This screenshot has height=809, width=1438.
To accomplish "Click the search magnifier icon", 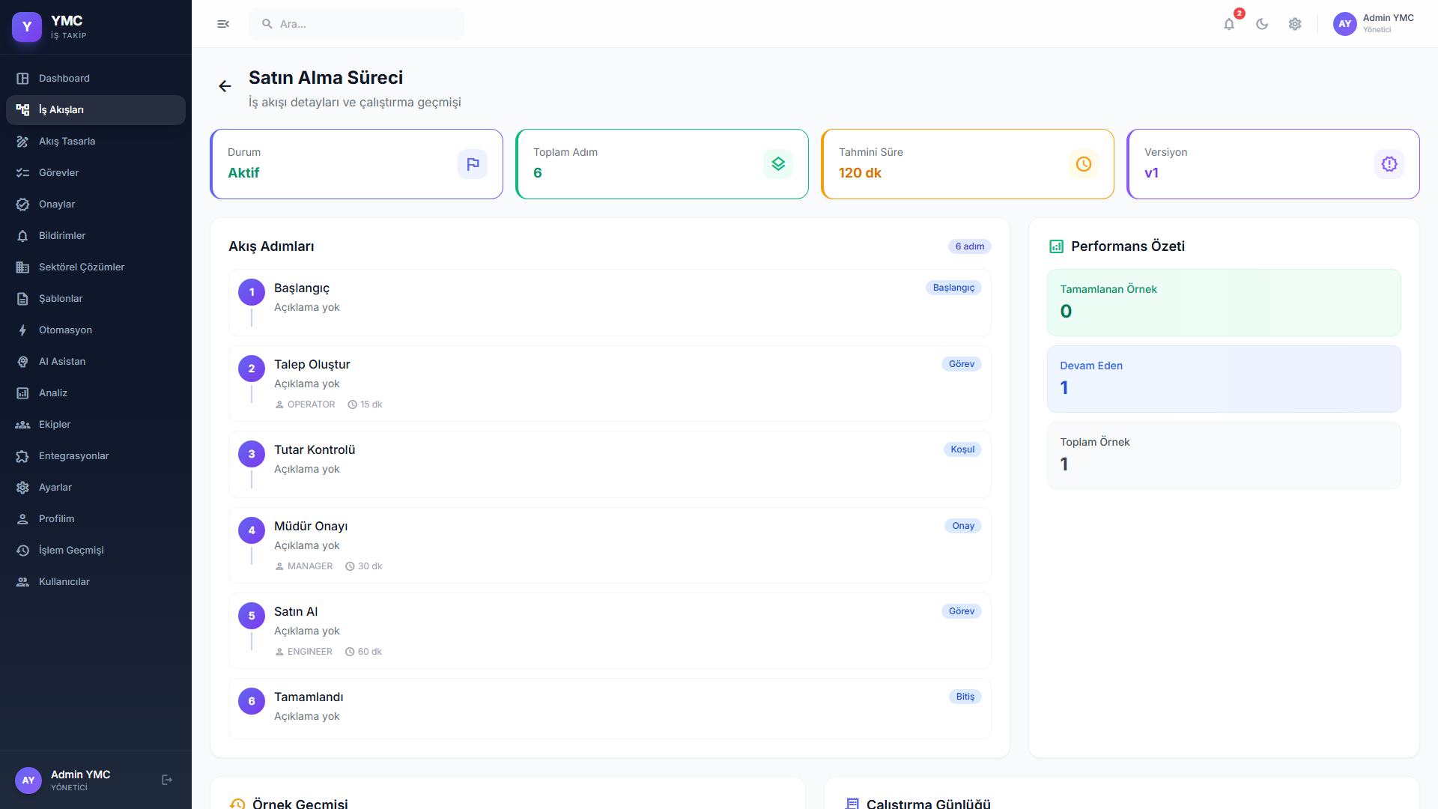I will pyautogui.click(x=267, y=24).
